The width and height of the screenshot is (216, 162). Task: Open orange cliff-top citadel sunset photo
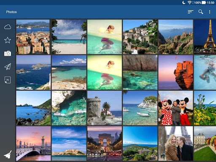point(175,73)
